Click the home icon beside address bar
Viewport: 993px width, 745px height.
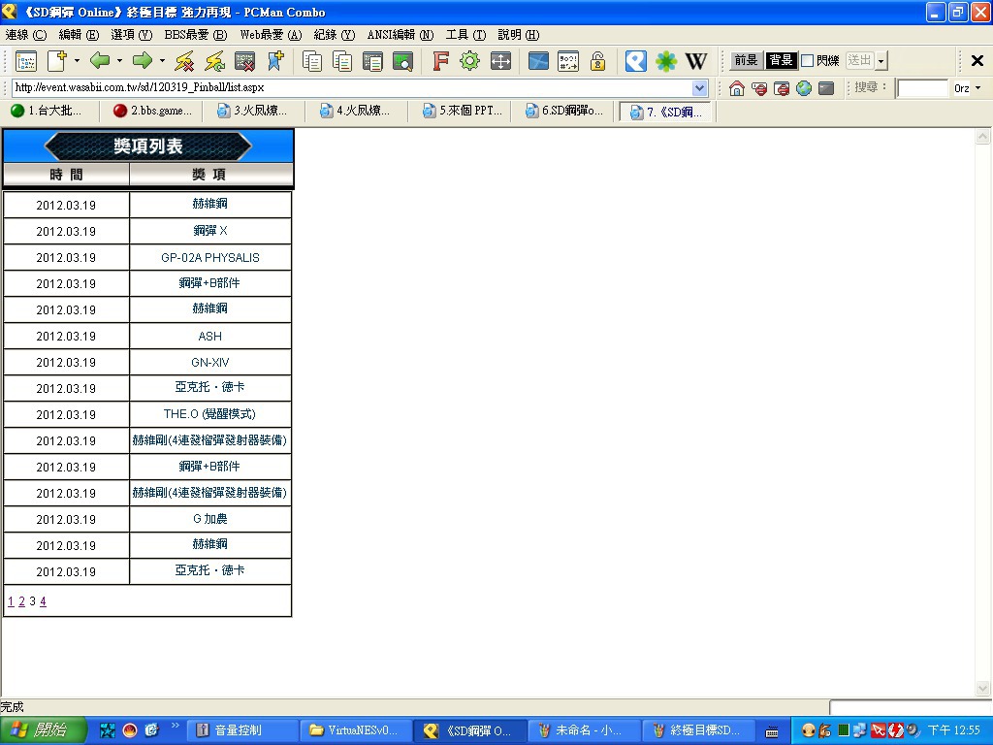(x=737, y=88)
